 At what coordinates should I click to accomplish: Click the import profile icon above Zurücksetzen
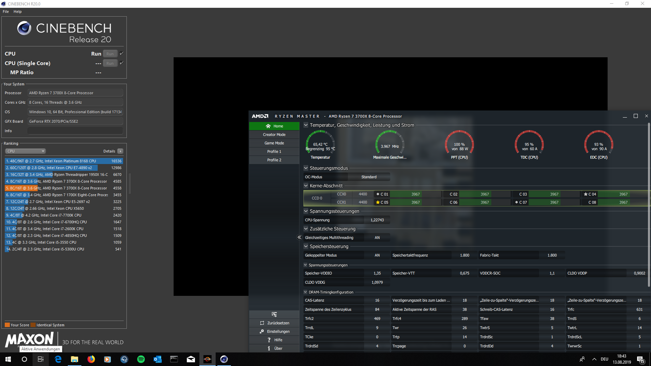click(274, 314)
